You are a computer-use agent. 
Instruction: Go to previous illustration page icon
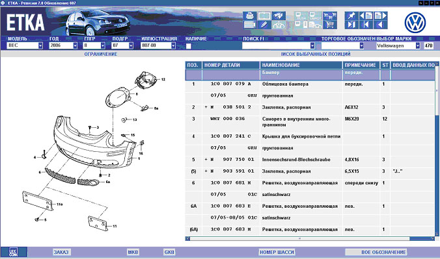pos(366,16)
